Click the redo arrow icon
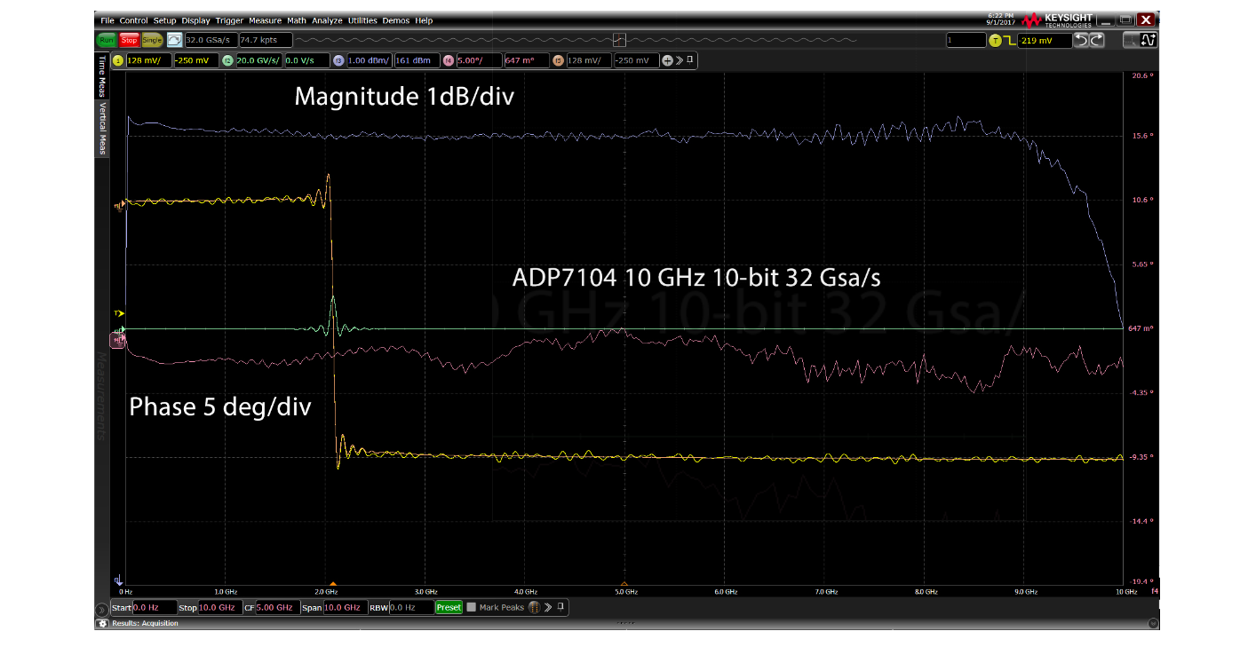Viewport: 1248px width, 647px height. (1097, 40)
